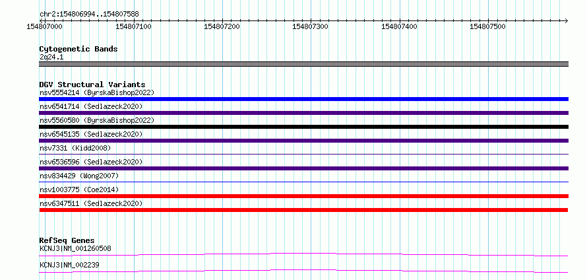Click the blue nsv5554214 variant bar

point(303,99)
